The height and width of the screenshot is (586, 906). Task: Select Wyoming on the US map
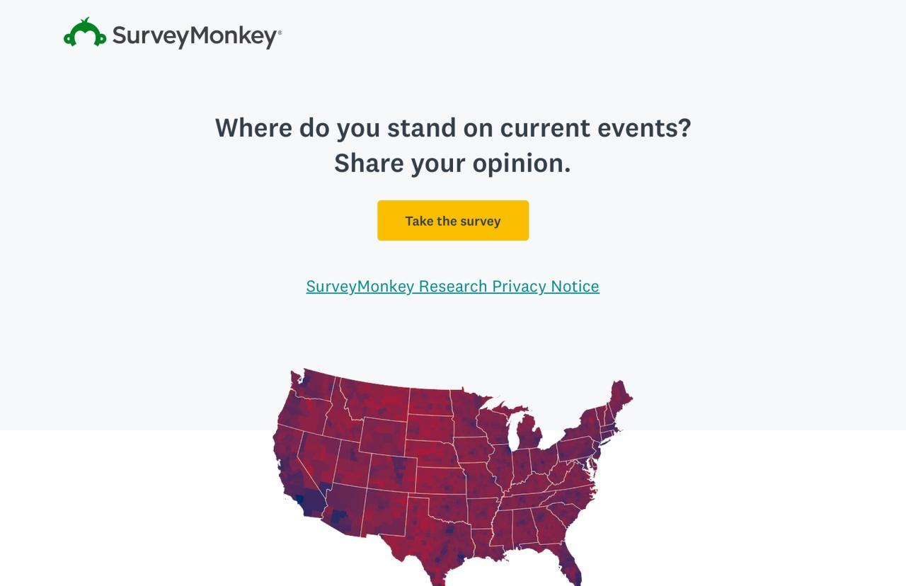[x=382, y=436]
